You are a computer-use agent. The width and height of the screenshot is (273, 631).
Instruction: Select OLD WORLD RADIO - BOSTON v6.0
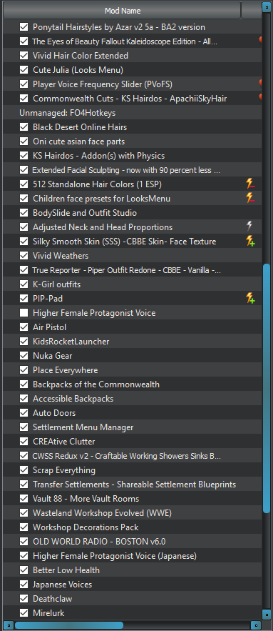(99, 541)
